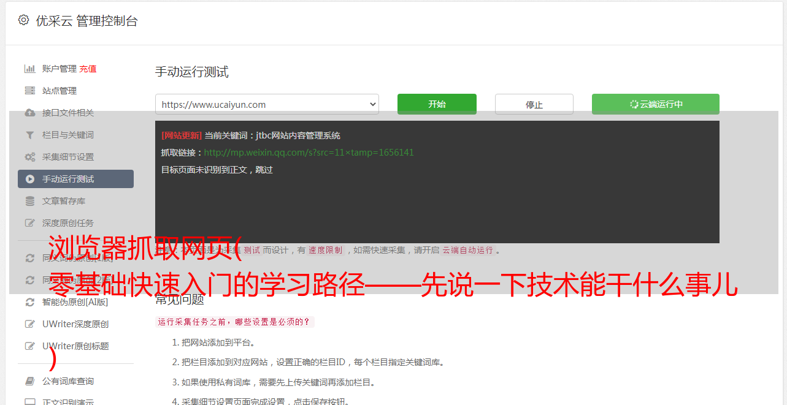The width and height of the screenshot is (787, 405).
Task: Click the log line 目标页面未识别到正文，跳过
Action: click(217, 170)
